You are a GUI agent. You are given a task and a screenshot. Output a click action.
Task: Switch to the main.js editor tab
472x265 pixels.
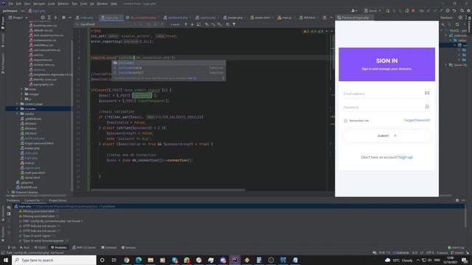pos(286,18)
